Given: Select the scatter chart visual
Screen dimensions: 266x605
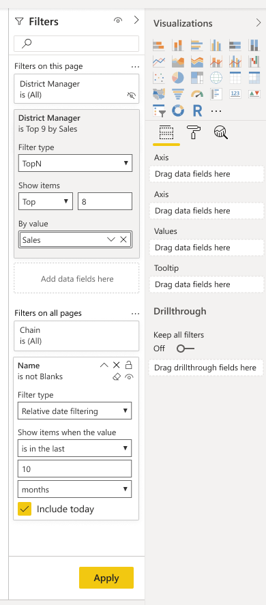Looking at the screenshot, I should point(159,78).
